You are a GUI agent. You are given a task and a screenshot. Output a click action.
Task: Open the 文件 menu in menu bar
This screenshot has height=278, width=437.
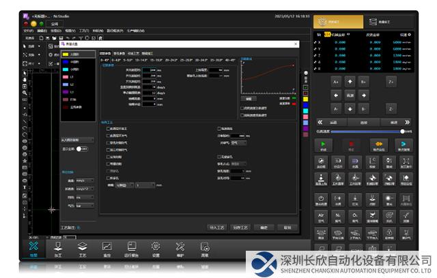28,31
